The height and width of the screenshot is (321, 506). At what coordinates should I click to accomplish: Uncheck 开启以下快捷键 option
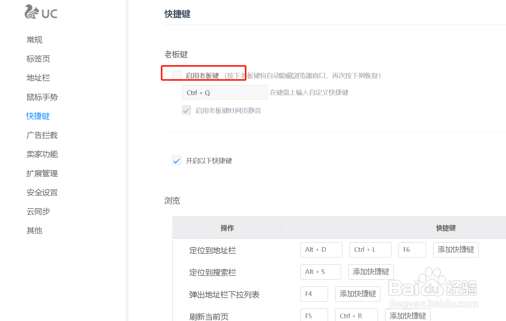pyautogui.click(x=176, y=160)
